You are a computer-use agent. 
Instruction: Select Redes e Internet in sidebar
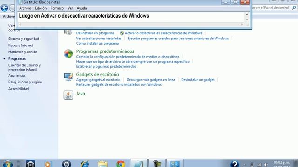coord(20,45)
